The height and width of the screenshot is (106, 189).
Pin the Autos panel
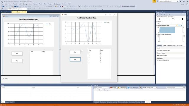tap(90, 85)
